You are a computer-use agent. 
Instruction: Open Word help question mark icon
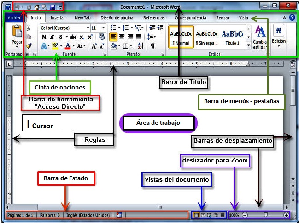pos(292,17)
